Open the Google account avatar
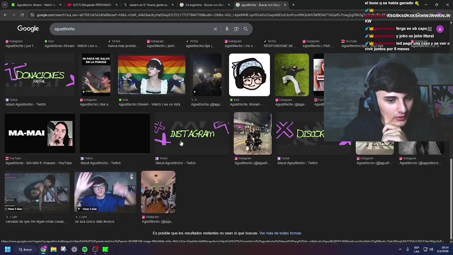Image resolution: width=453 pixels, height=255 pixels. 440,29
